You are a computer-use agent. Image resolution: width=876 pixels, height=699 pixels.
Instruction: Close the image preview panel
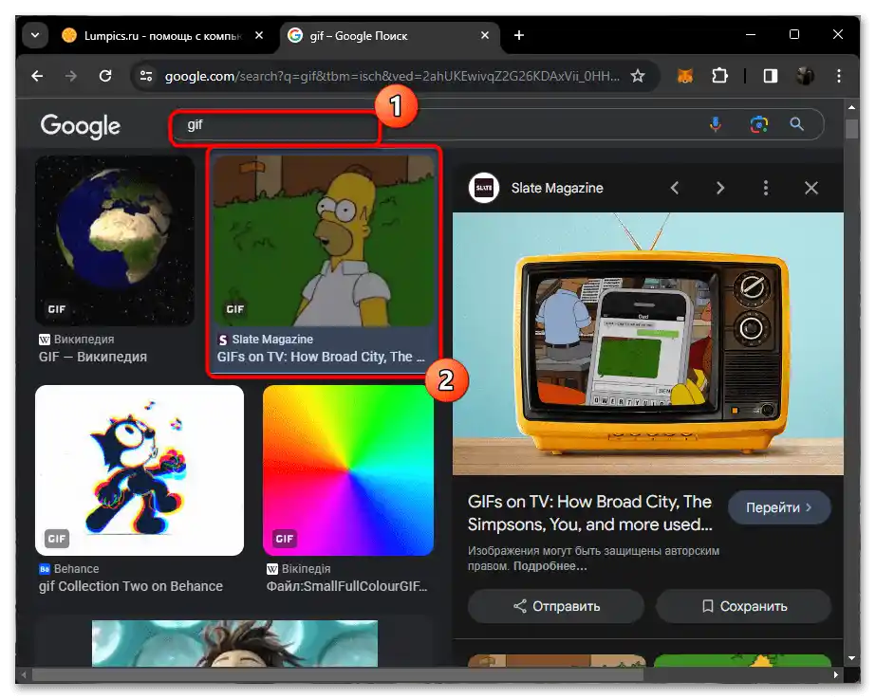tap(811, 188)
